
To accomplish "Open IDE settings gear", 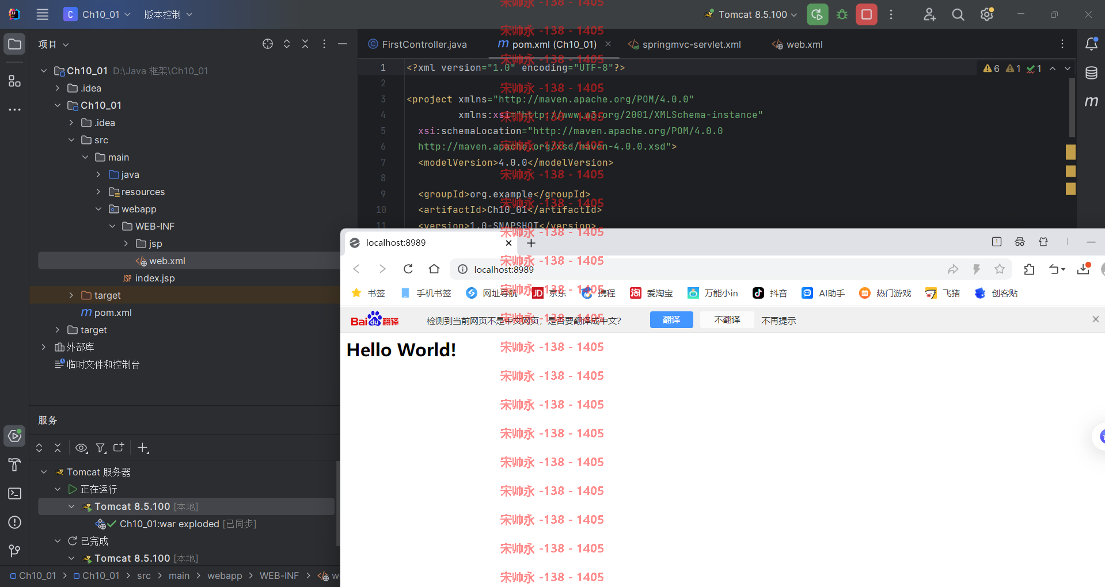I will (x=987, y=14).
